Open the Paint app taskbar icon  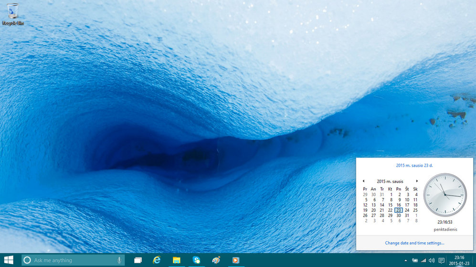pos(216,260)
